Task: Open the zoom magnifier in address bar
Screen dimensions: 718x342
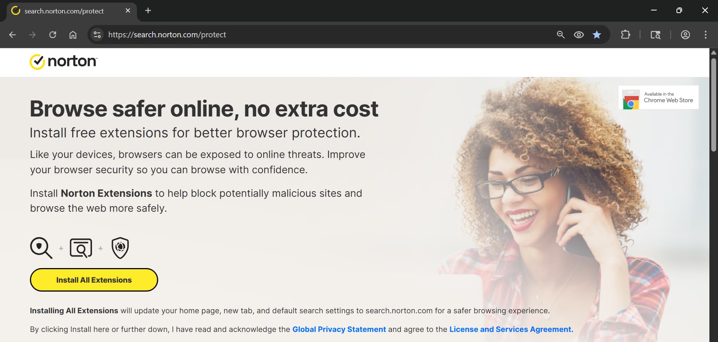Action: click(561, 35)
